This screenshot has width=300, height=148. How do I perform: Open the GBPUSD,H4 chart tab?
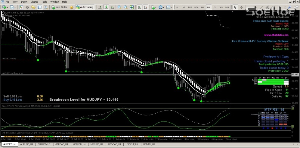(79, 145)
